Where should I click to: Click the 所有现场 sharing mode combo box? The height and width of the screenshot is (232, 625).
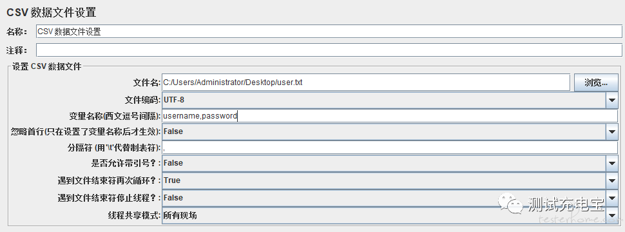(x=384, y=216)
